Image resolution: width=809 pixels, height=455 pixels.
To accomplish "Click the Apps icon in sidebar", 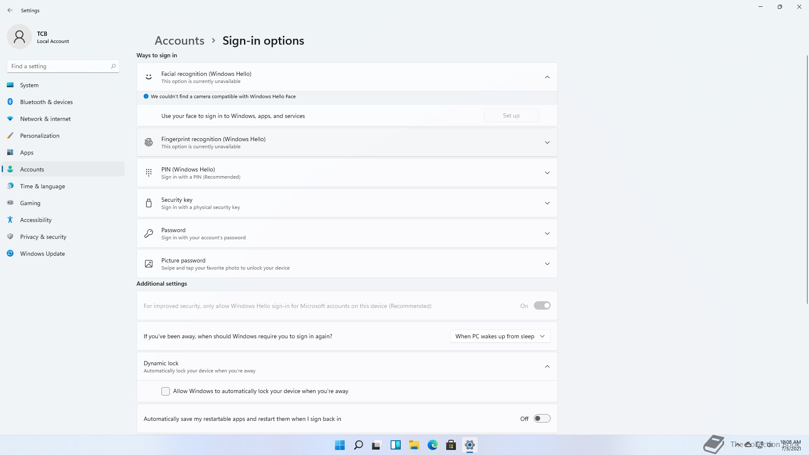I will (x=10, y=153).
